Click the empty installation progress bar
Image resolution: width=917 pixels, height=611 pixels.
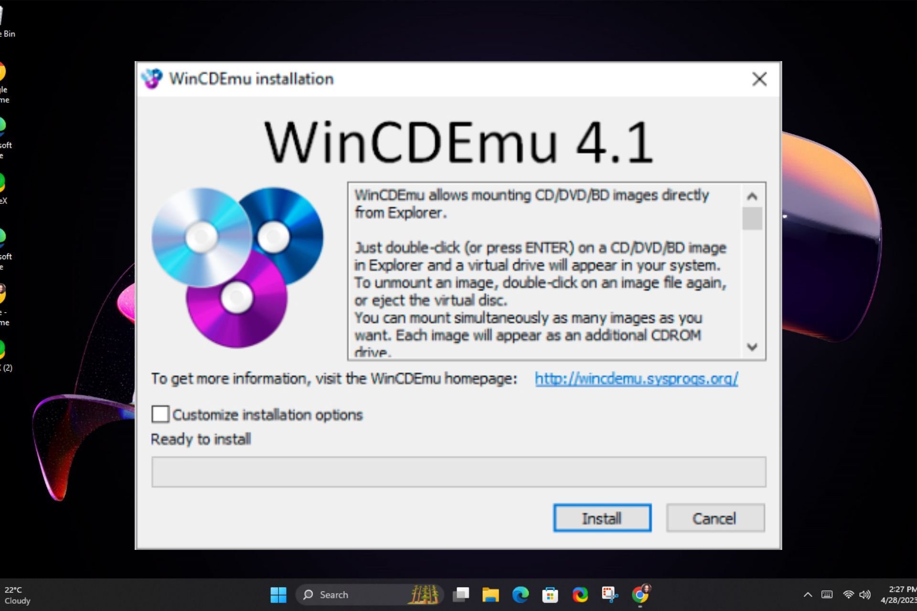458,472
